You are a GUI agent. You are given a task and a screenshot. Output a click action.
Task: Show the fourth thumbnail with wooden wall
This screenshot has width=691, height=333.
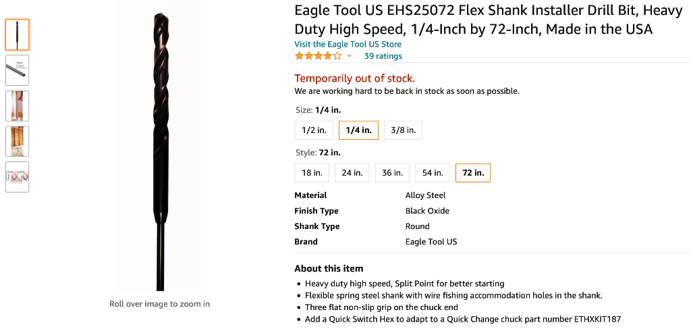coord(17,141)
